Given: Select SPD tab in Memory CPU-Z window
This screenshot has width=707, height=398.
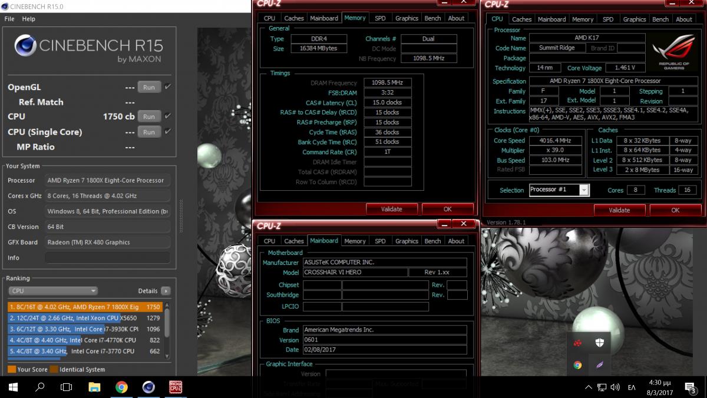Looking at the screenshot, I should click(x=380, y=18).
